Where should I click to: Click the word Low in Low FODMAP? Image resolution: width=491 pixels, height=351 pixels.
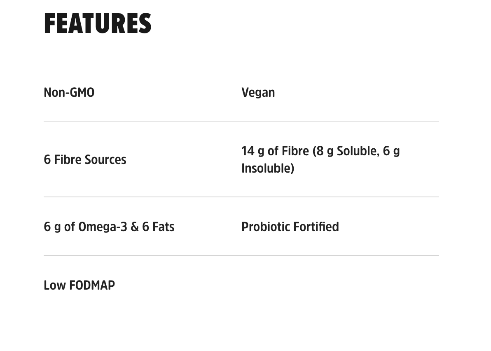[54, 285]
